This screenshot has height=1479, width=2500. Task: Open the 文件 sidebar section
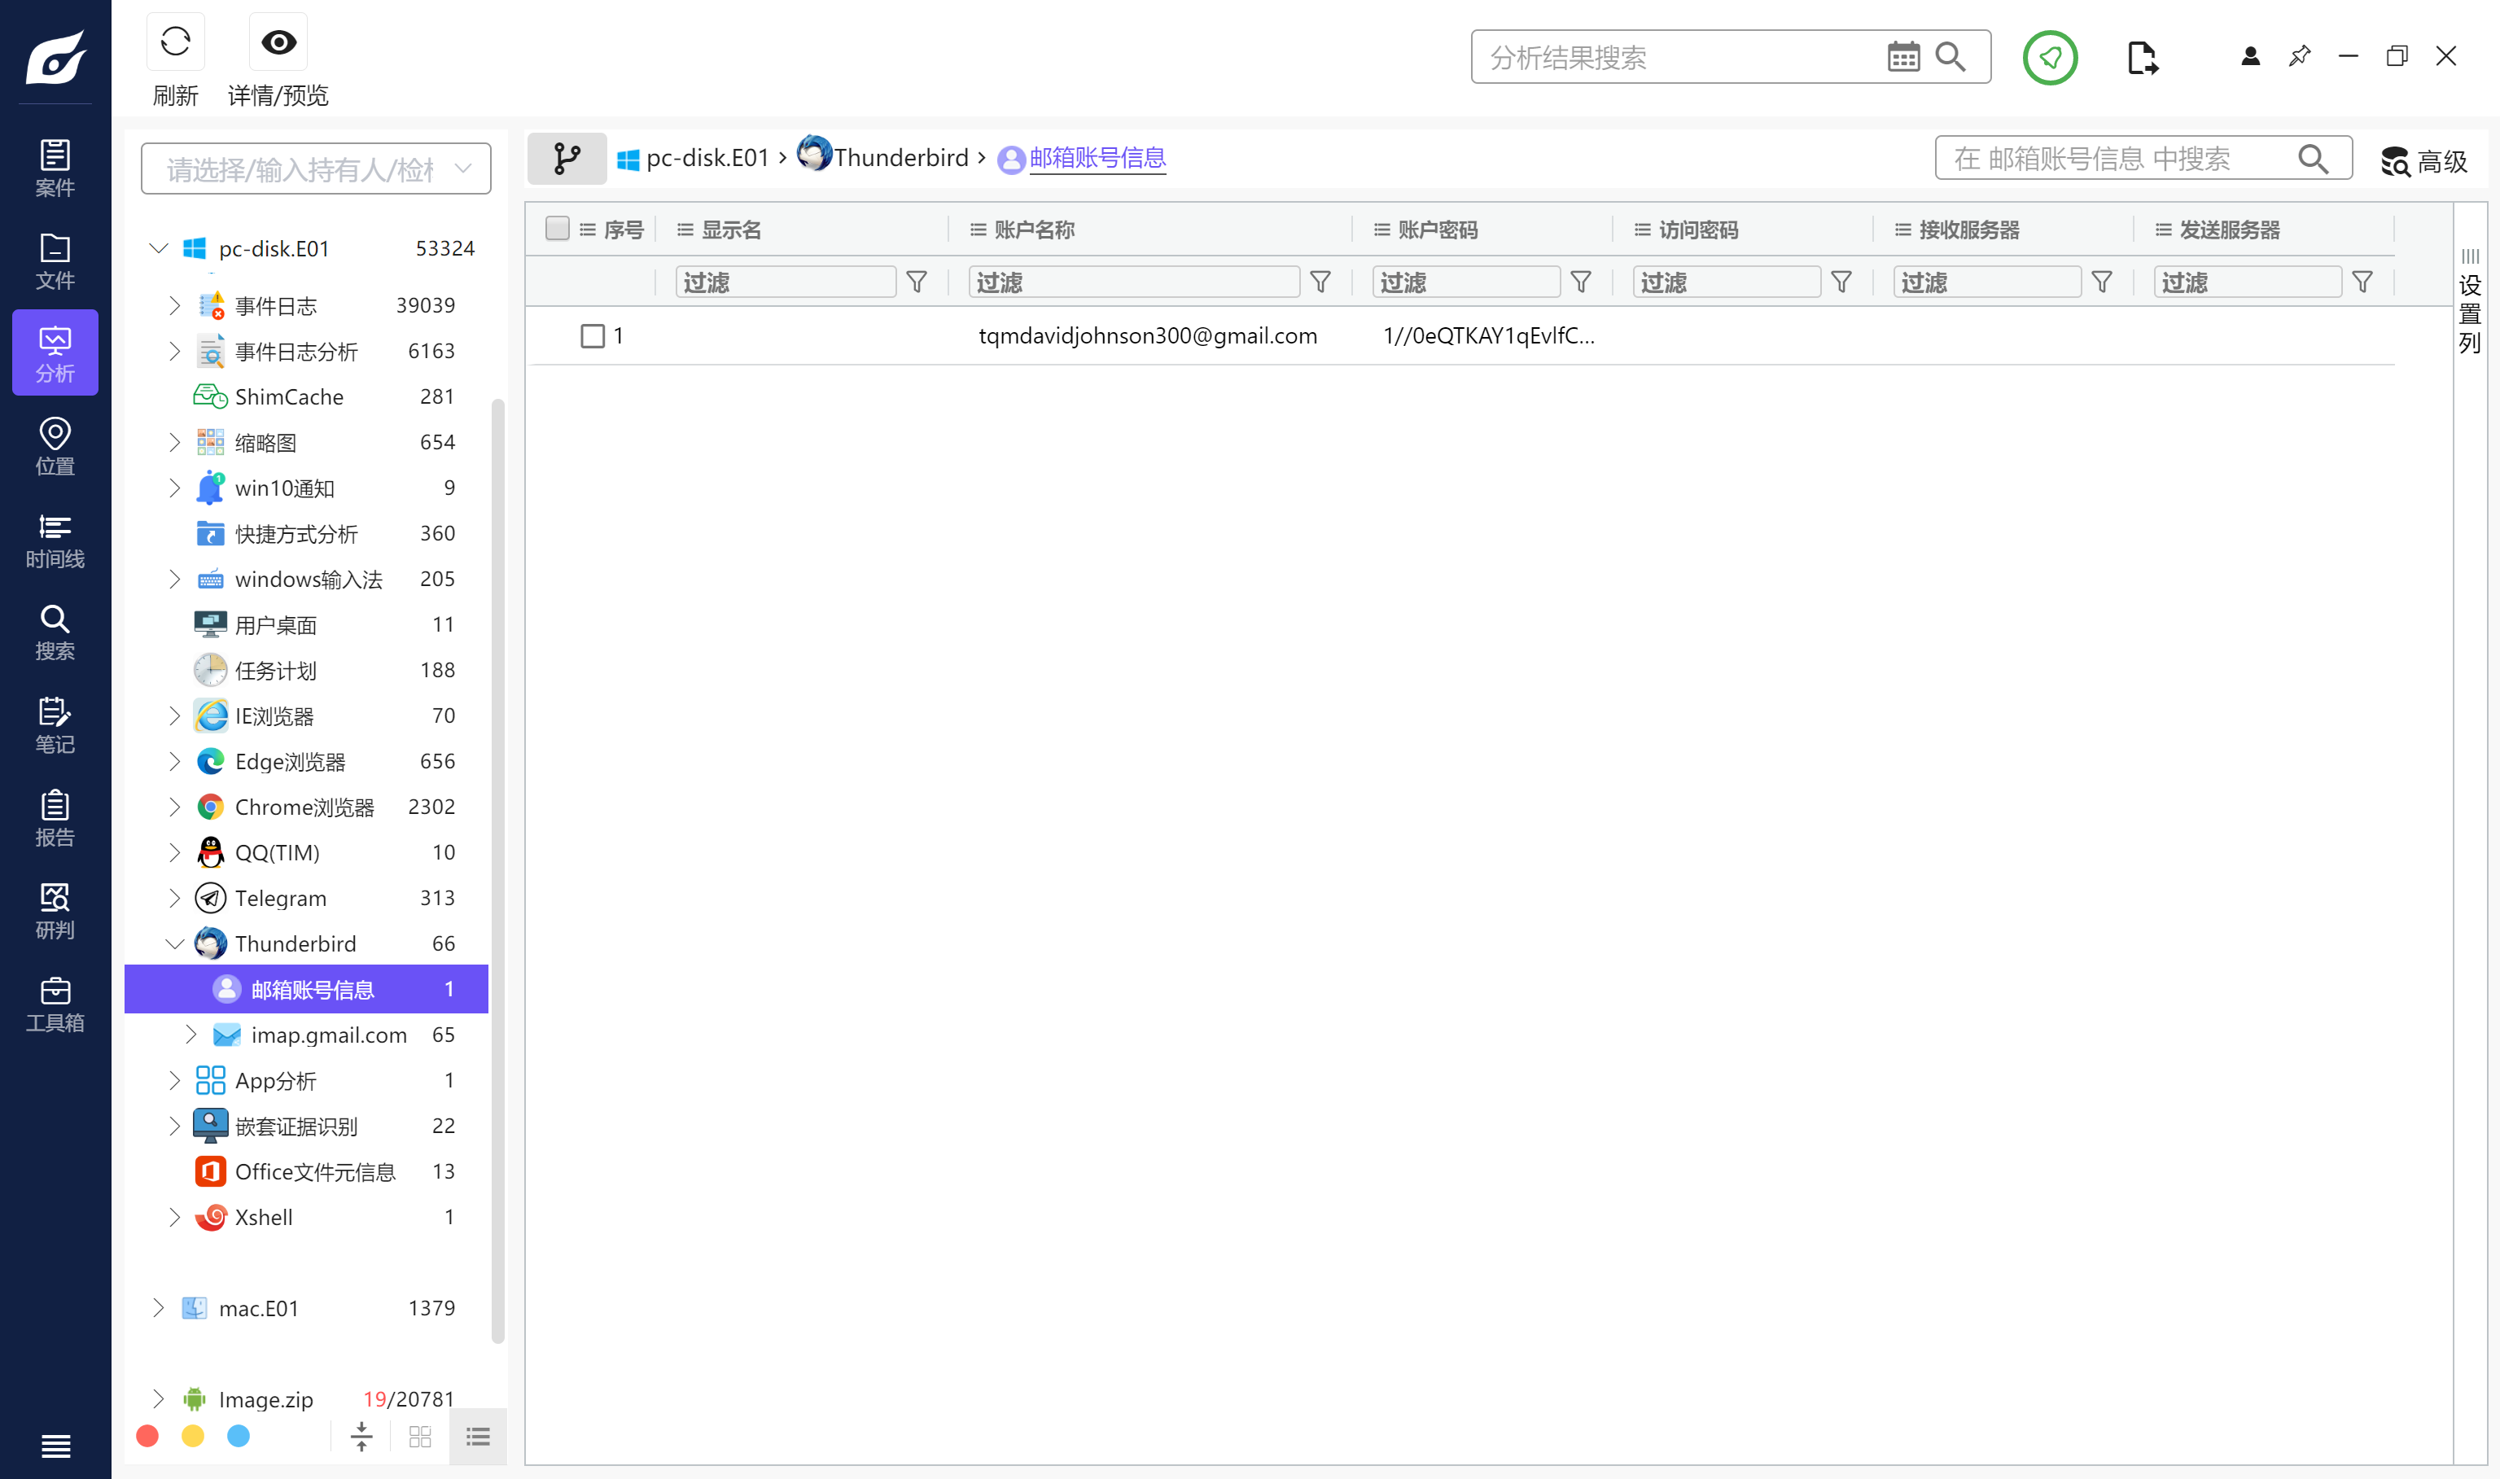click(x=55, y=260)
